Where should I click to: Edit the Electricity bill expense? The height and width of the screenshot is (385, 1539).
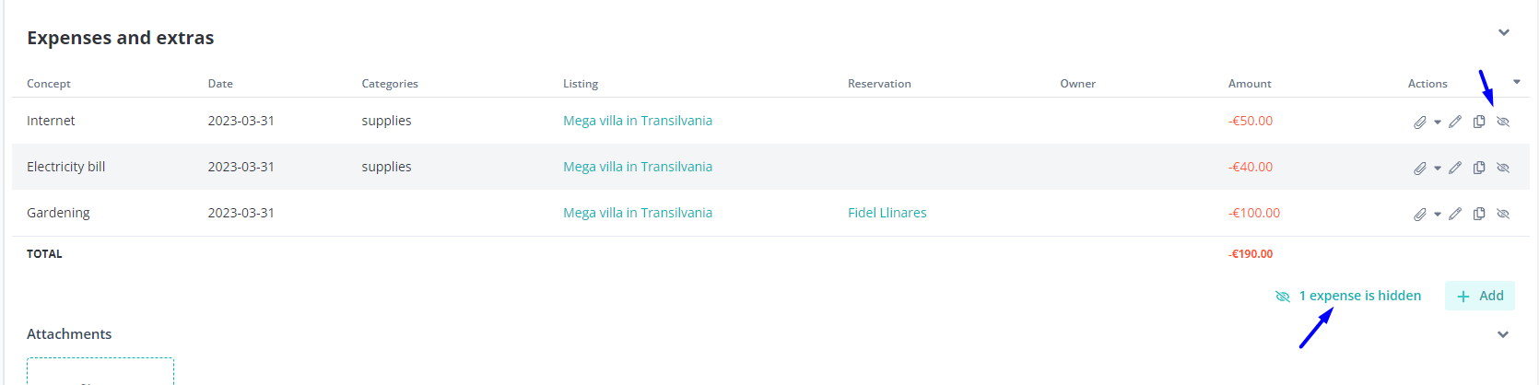coord(1455,168)
